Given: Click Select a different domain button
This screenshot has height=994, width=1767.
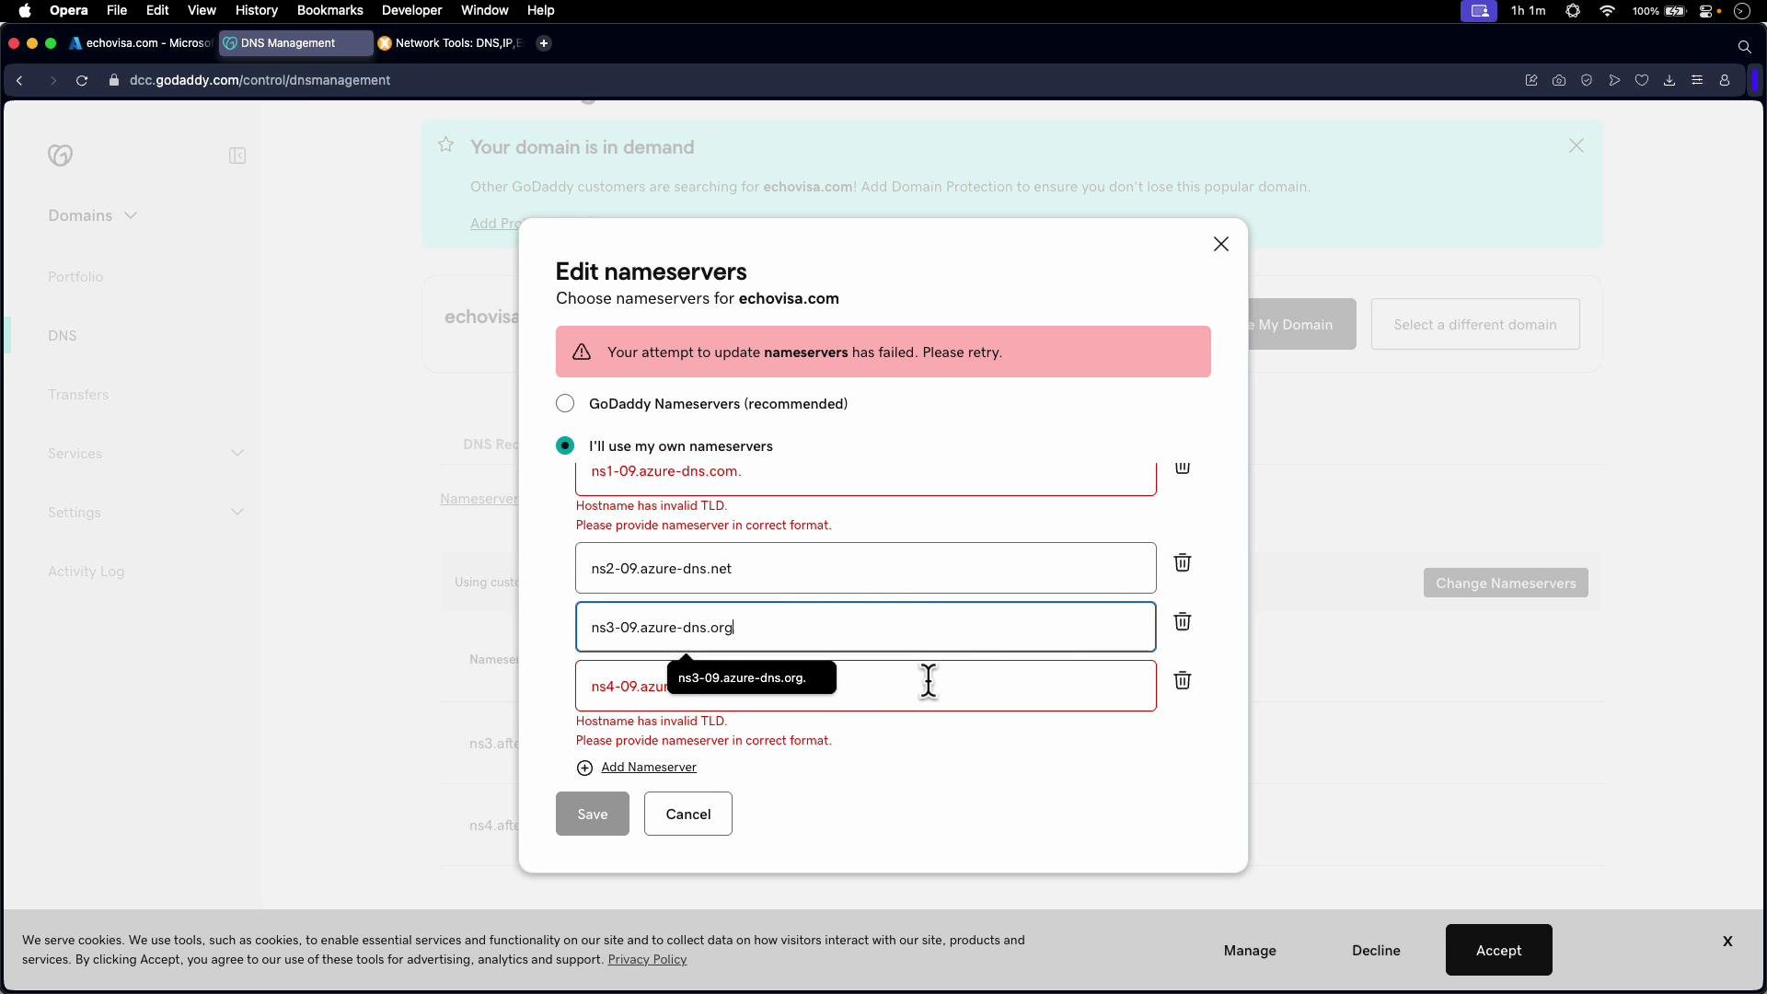Looking at the screenshot, I should coord(1475,324).
